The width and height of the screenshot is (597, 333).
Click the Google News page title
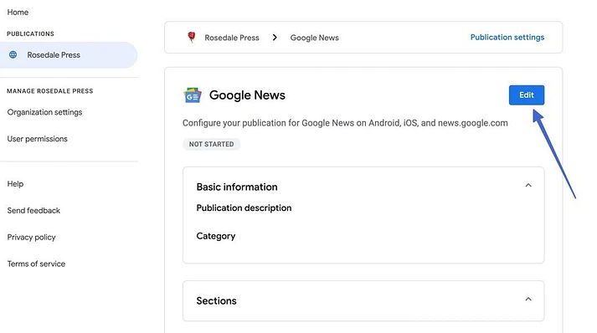247,95
